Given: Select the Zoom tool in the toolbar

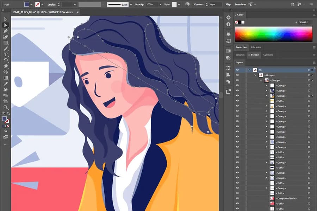Looking at the screenshot, I should coord(5,107).
